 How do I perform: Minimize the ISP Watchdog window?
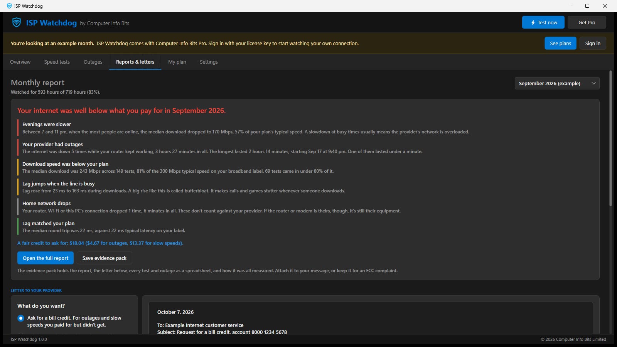(570, 6)
